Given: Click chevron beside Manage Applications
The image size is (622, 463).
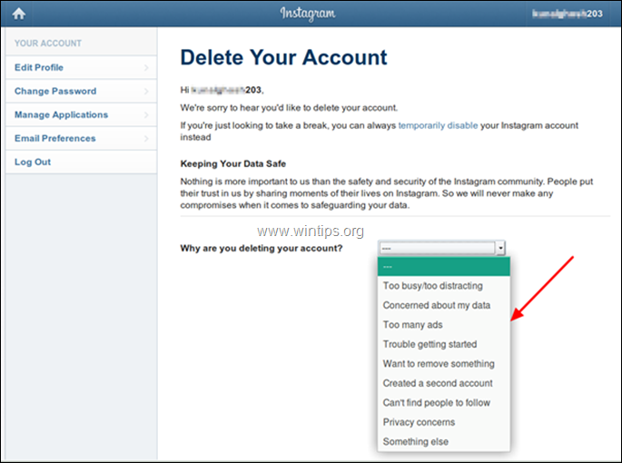Looking at the screenshot, I should [146, 114].
